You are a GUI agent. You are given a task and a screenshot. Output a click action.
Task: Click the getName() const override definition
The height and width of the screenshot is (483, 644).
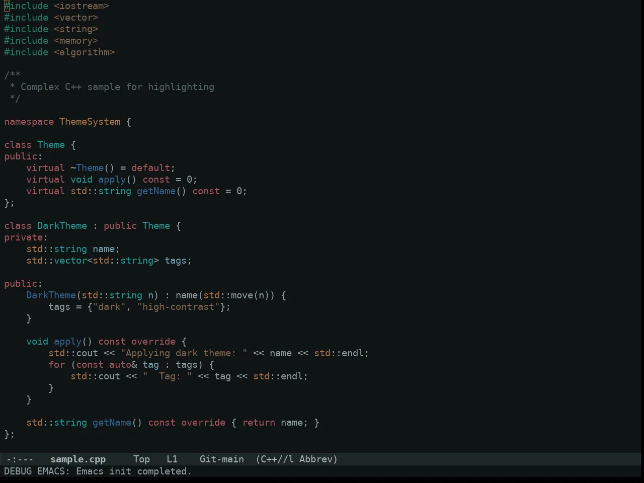pos(173,423)
